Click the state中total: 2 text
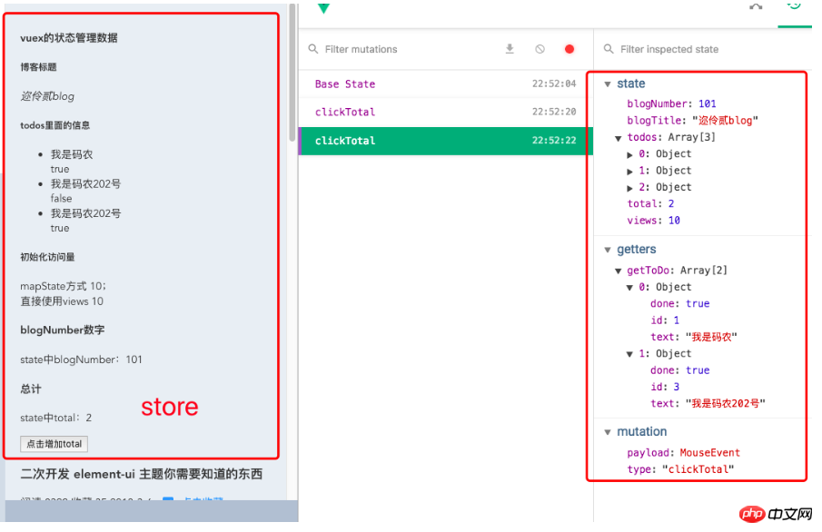This screenshot has height=532, width=822. pyautogui.click(x=56, y=418)
